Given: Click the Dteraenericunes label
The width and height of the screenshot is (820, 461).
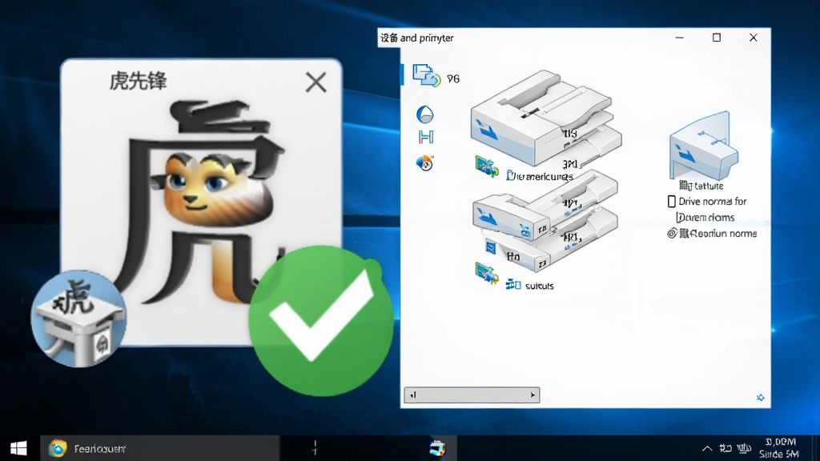Looking at the screenshot, I should (x=540, y=176).
